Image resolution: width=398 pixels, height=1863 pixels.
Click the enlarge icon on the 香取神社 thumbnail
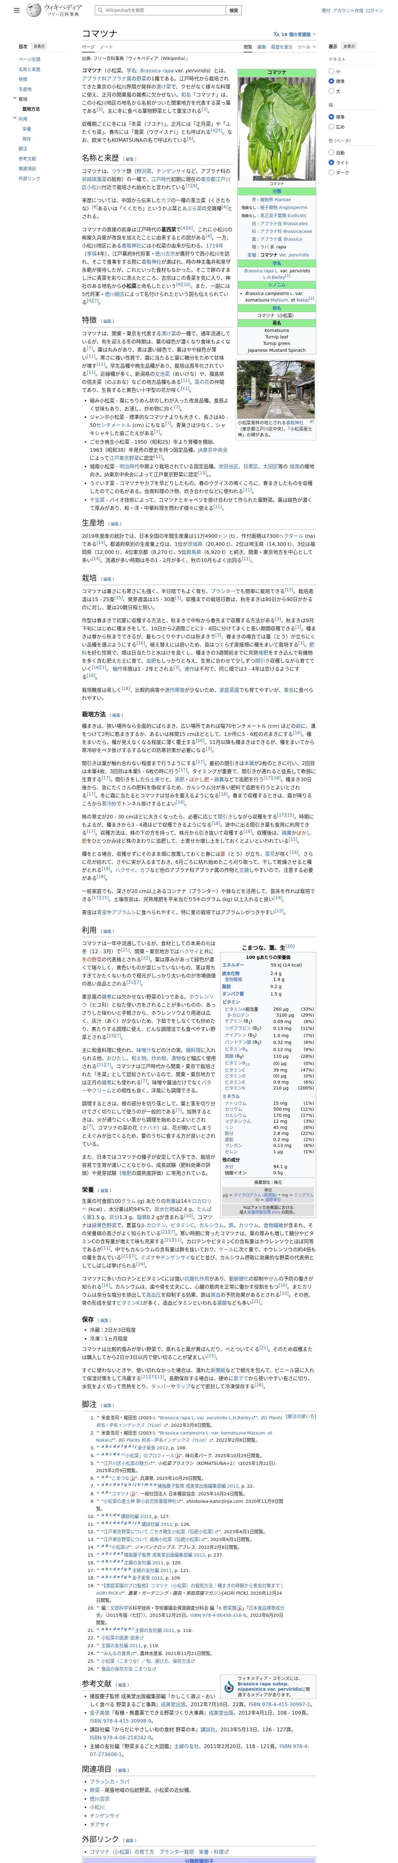[x=312, y=422]
